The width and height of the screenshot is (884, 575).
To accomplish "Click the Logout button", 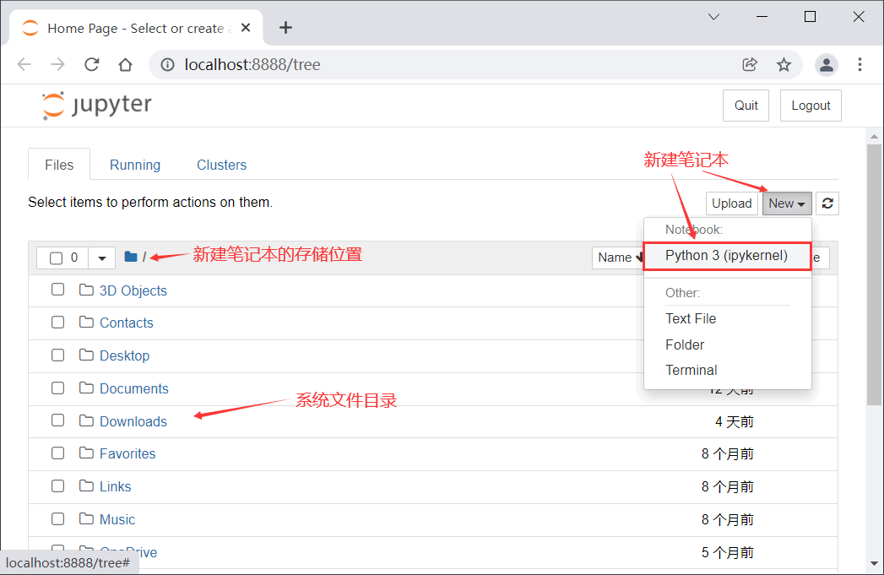I will (810, 105).
